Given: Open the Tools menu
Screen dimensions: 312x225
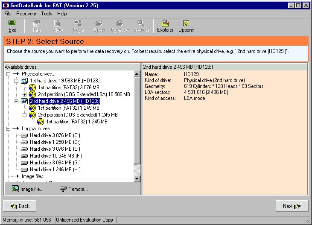Looking at the screenshot, I should 47,14.
